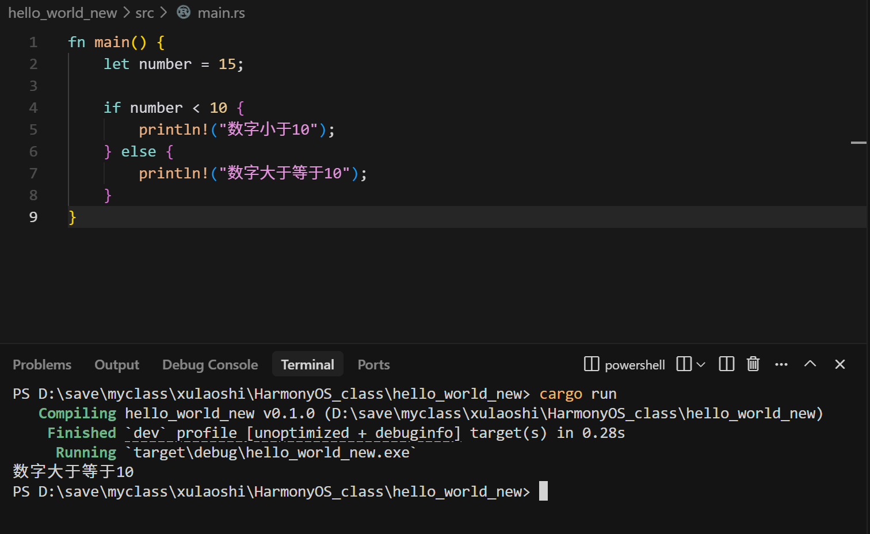Click the main.rs breadcrumb
Image resolution: width=870 pixels, height=534 pixels.
221,13
